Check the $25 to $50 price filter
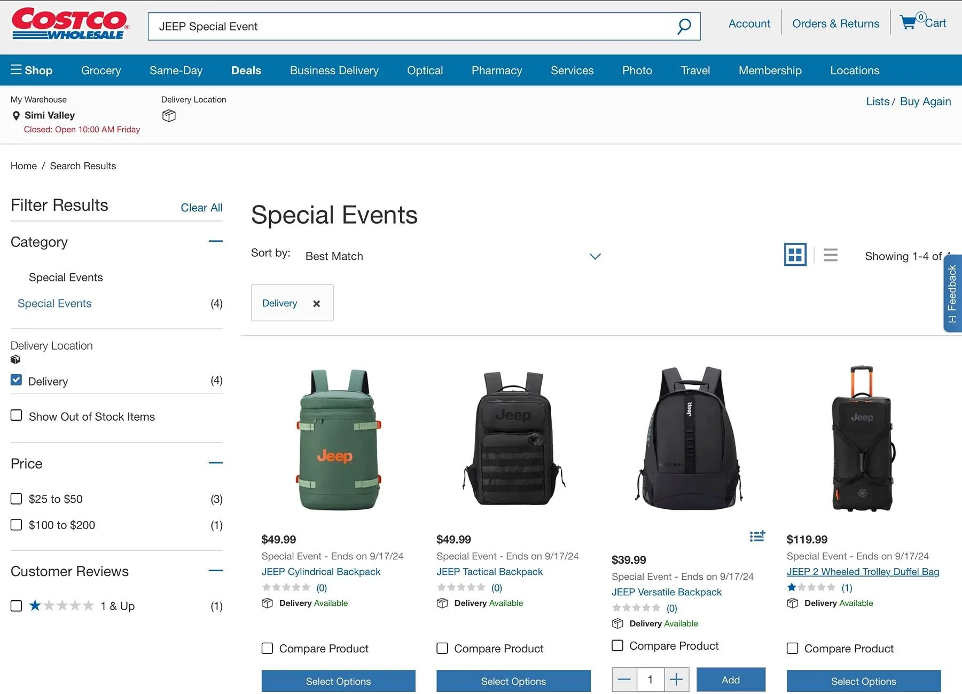Viewport: 962px width, 694px height. 17,499
